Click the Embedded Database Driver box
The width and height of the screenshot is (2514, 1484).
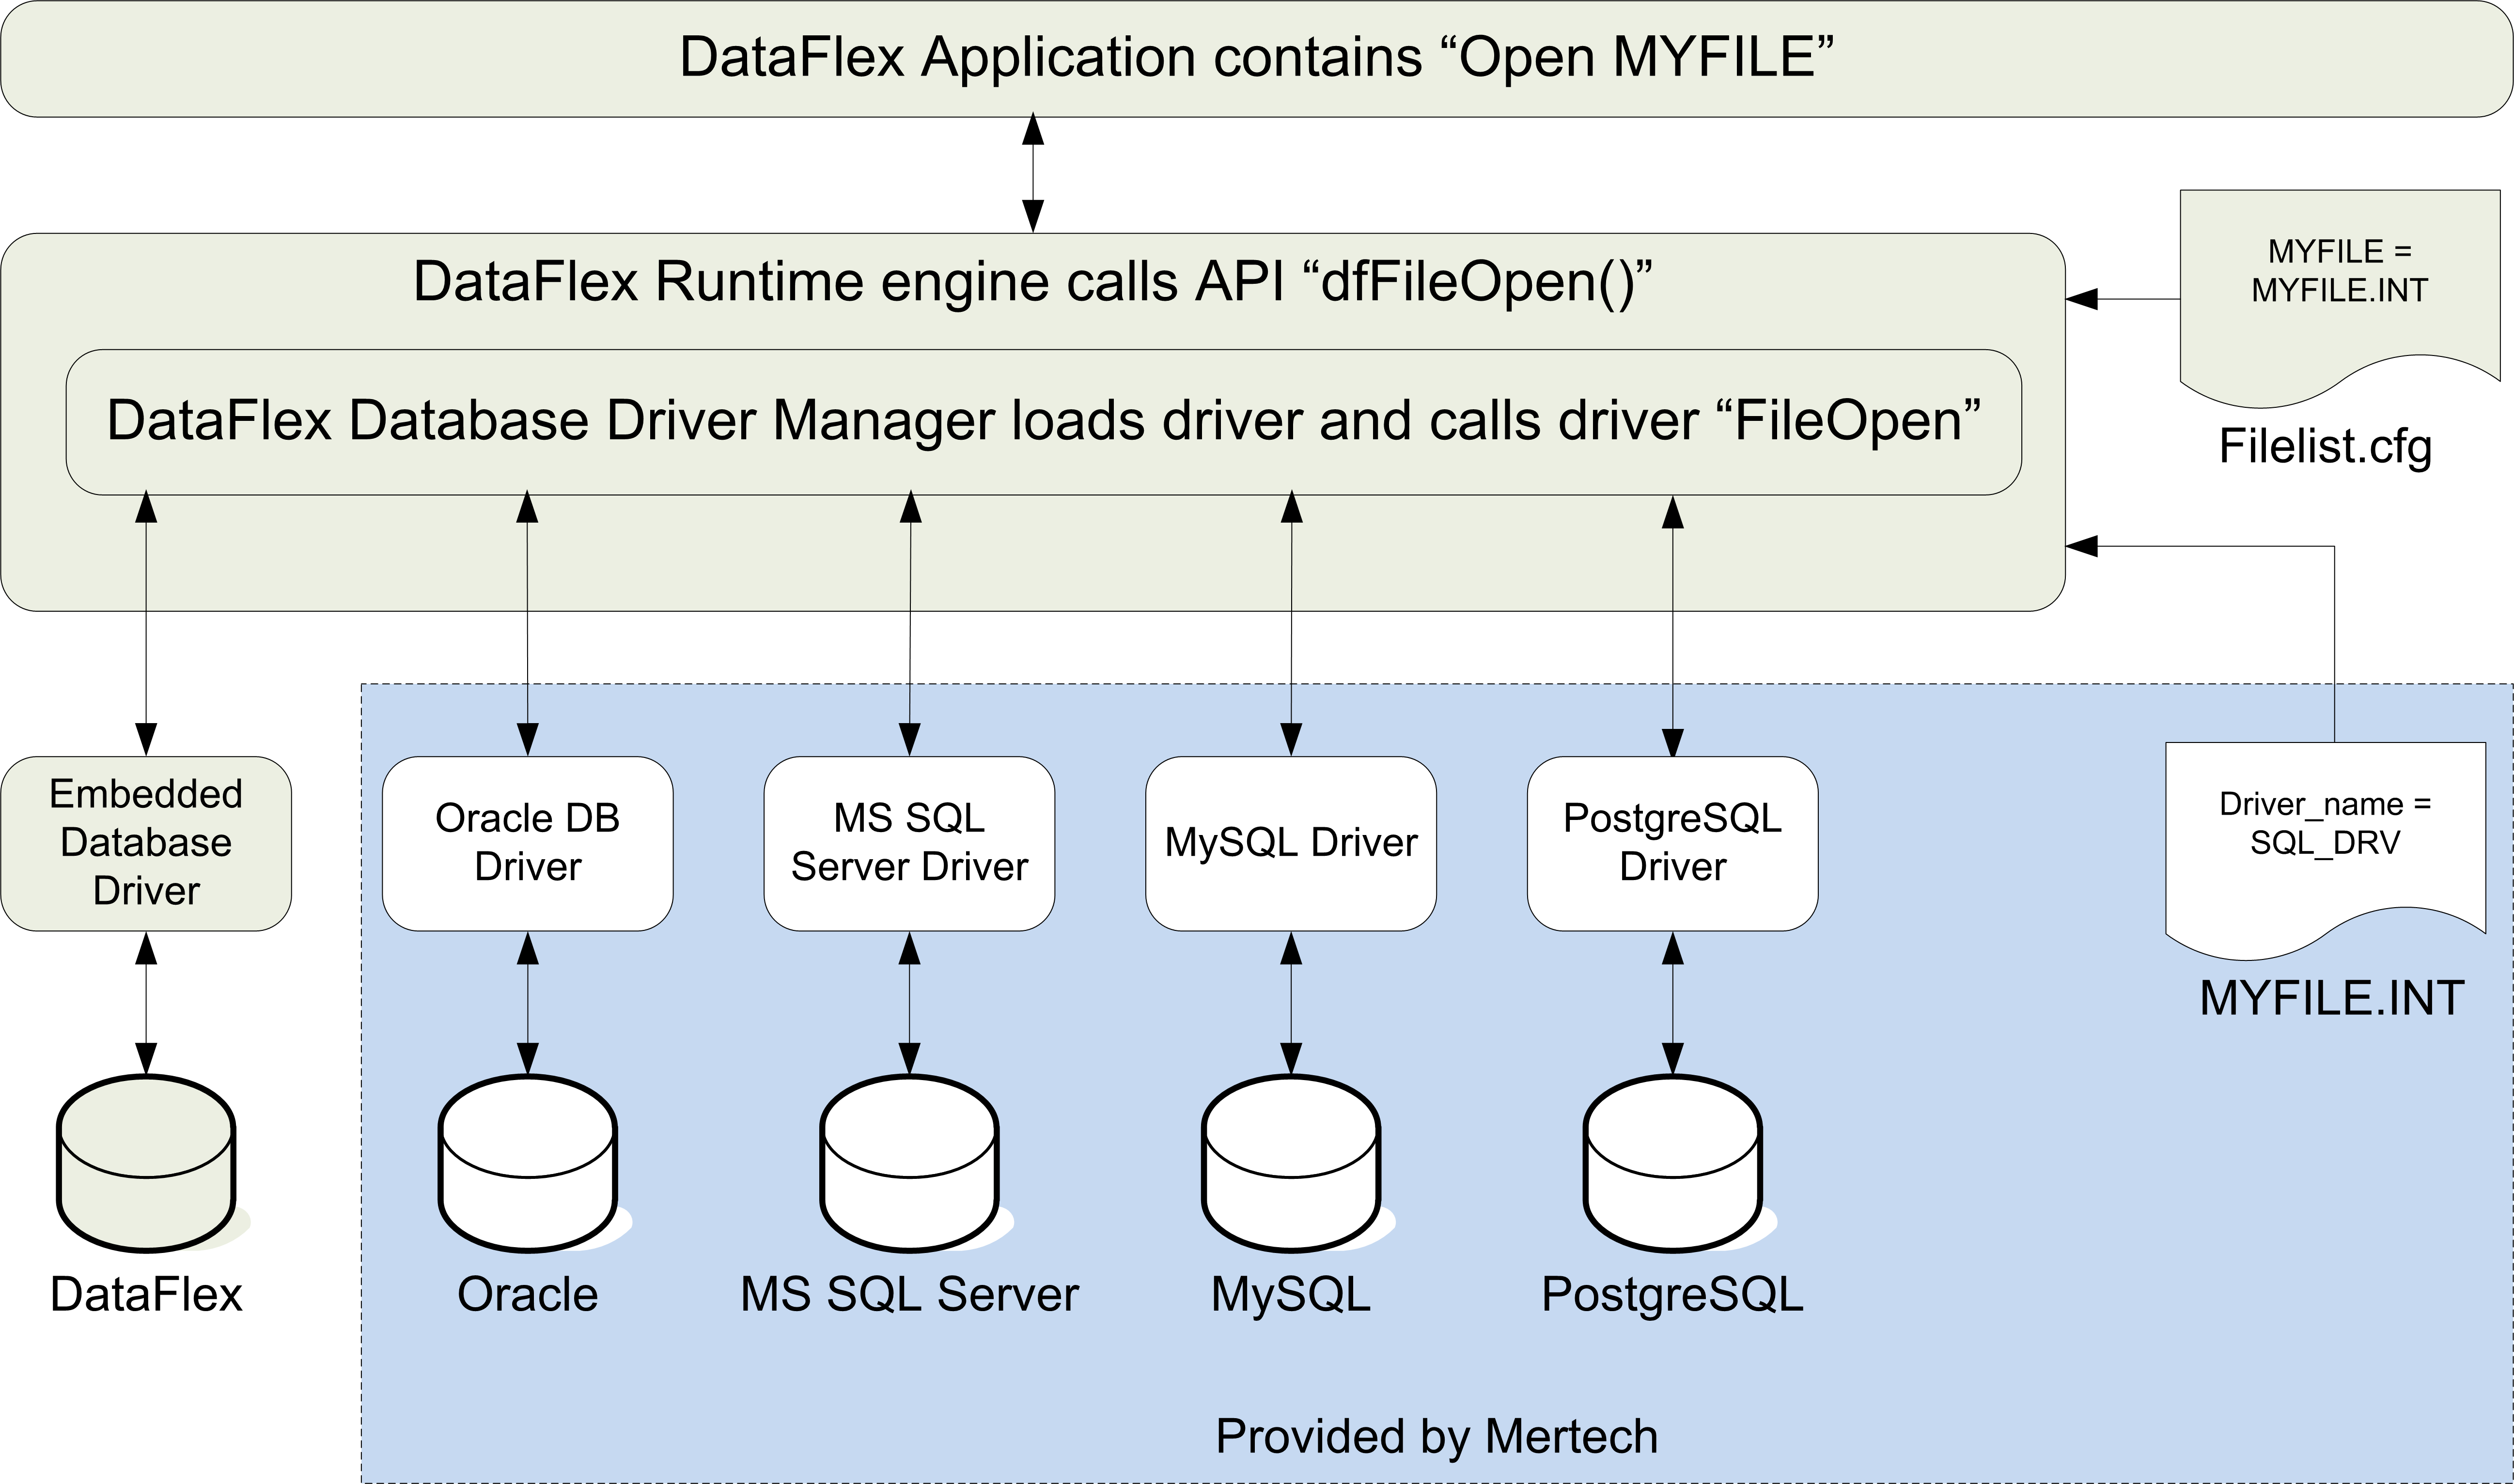pos(146,843)
